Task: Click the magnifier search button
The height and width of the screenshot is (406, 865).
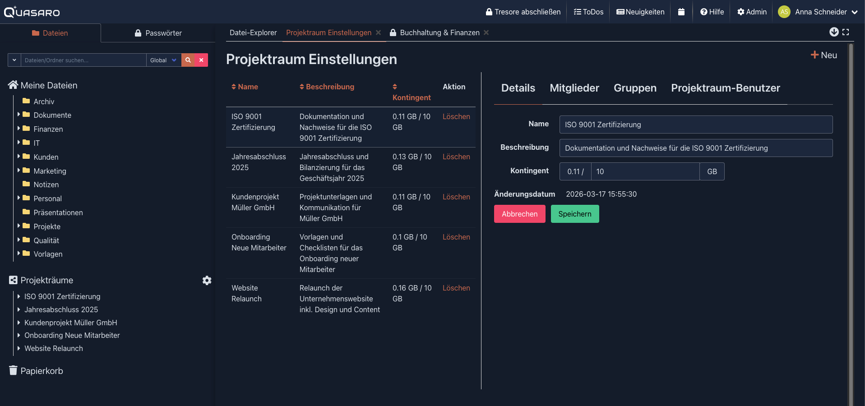Action: point(188,60)
